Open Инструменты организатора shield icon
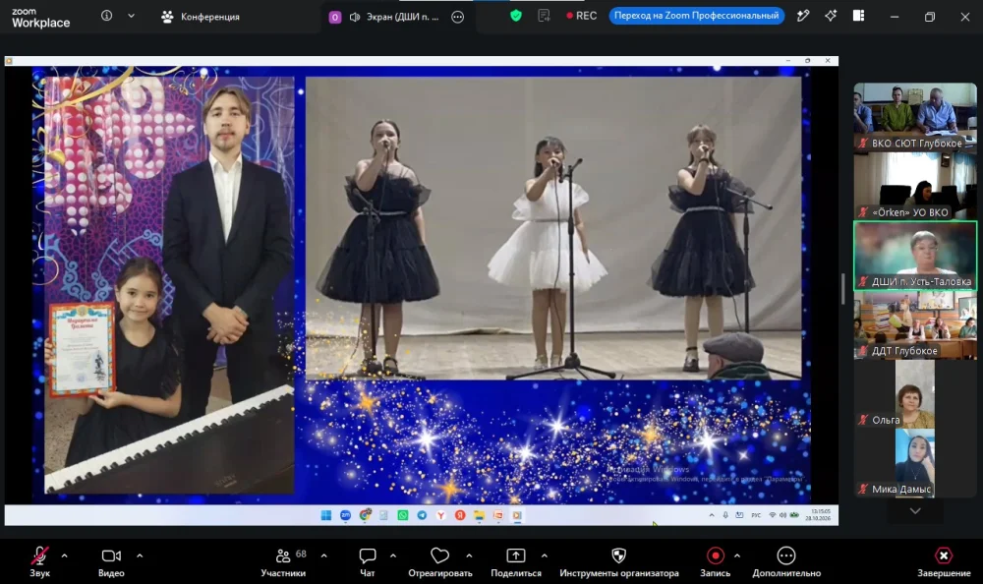 pyautogui.click(x=618, y=561)
